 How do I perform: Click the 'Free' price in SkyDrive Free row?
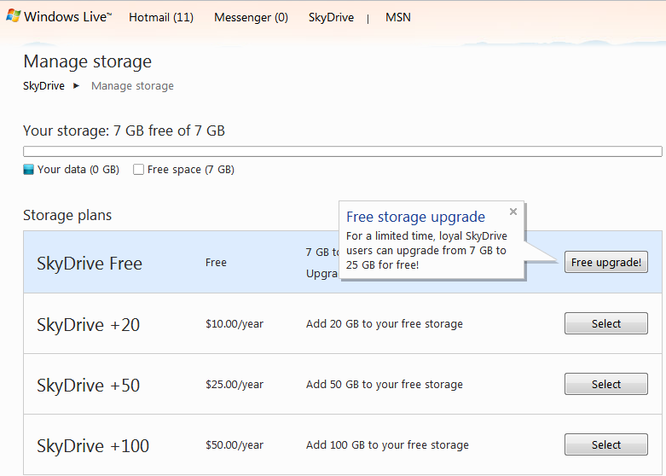216,263
